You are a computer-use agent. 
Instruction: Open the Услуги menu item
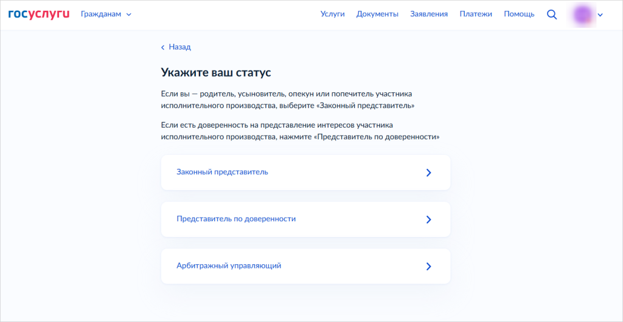[332, 14]
